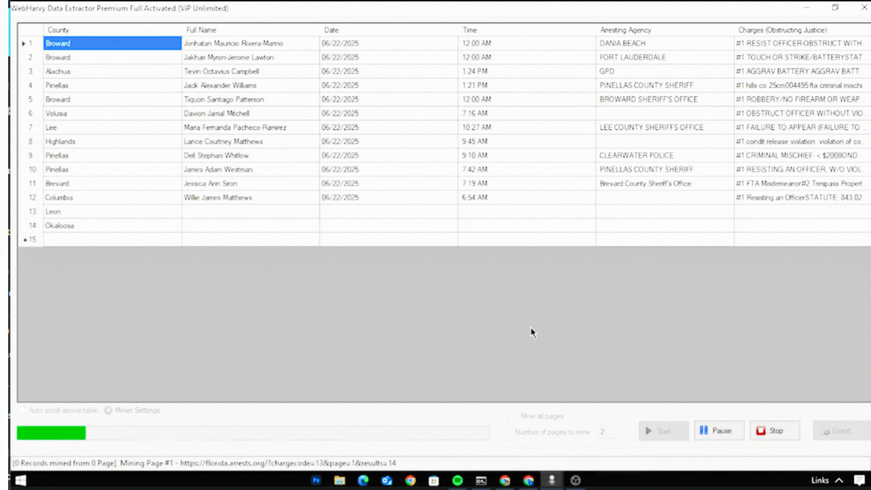Enable Auto scroll above table checkbox
871x490 pixels.
[22, 411]
